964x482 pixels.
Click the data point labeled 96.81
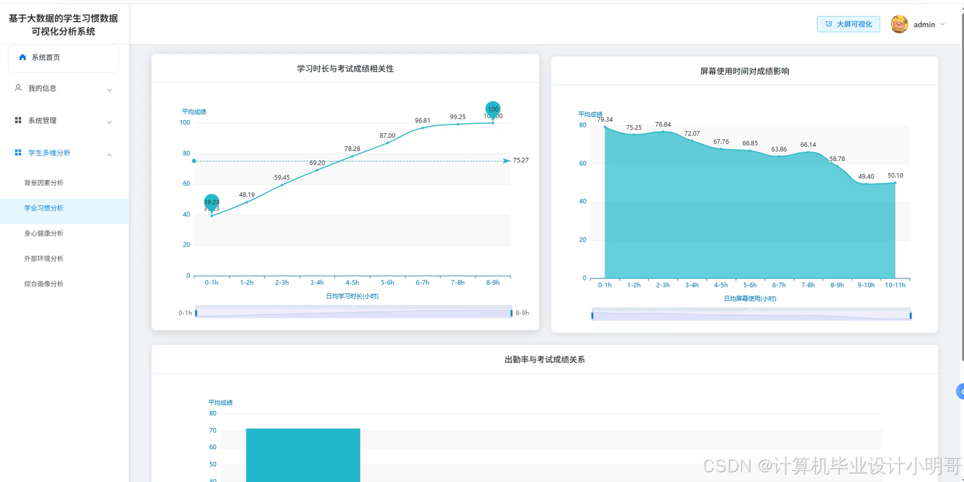click(x=423, y=128)
